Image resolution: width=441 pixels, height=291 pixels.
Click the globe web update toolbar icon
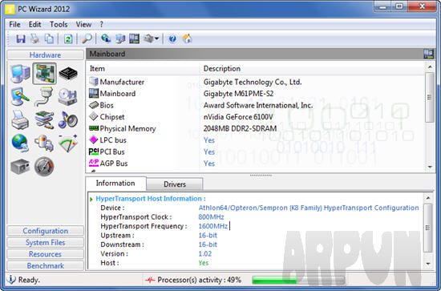point(106,38)
